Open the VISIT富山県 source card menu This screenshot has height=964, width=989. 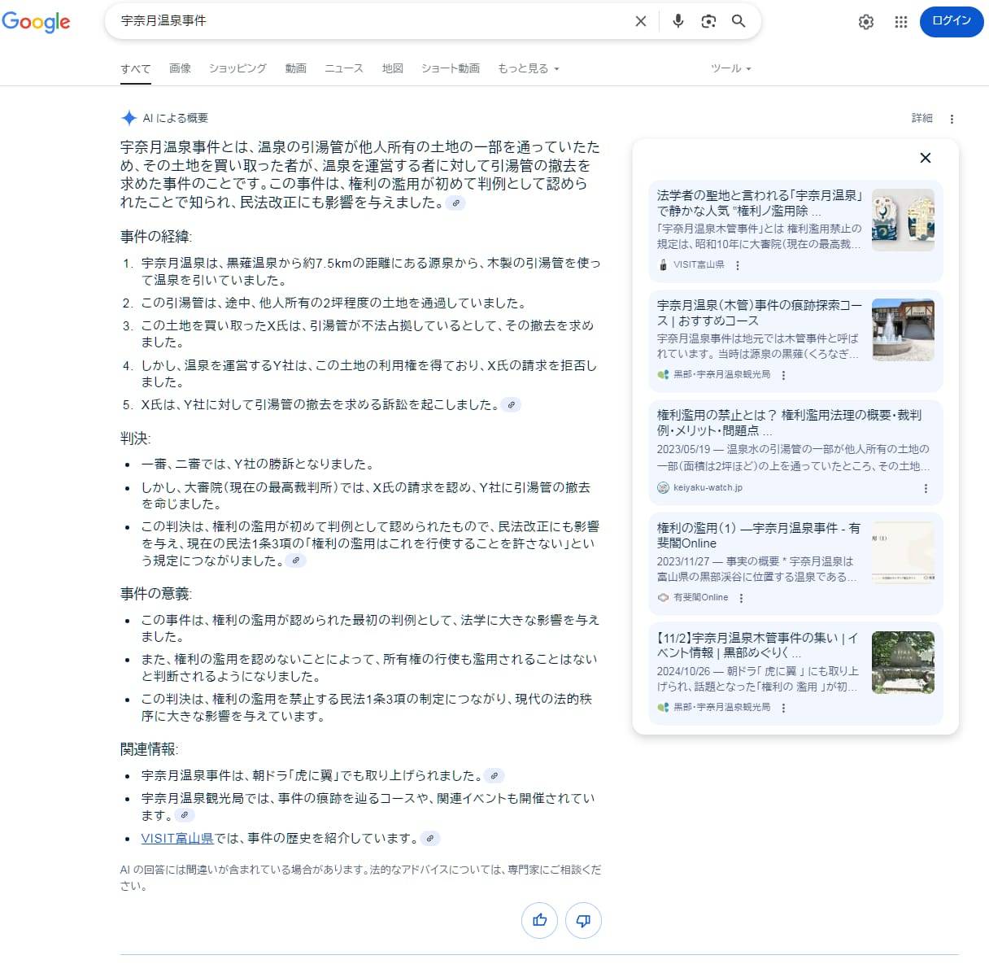[x=738, y=265]
